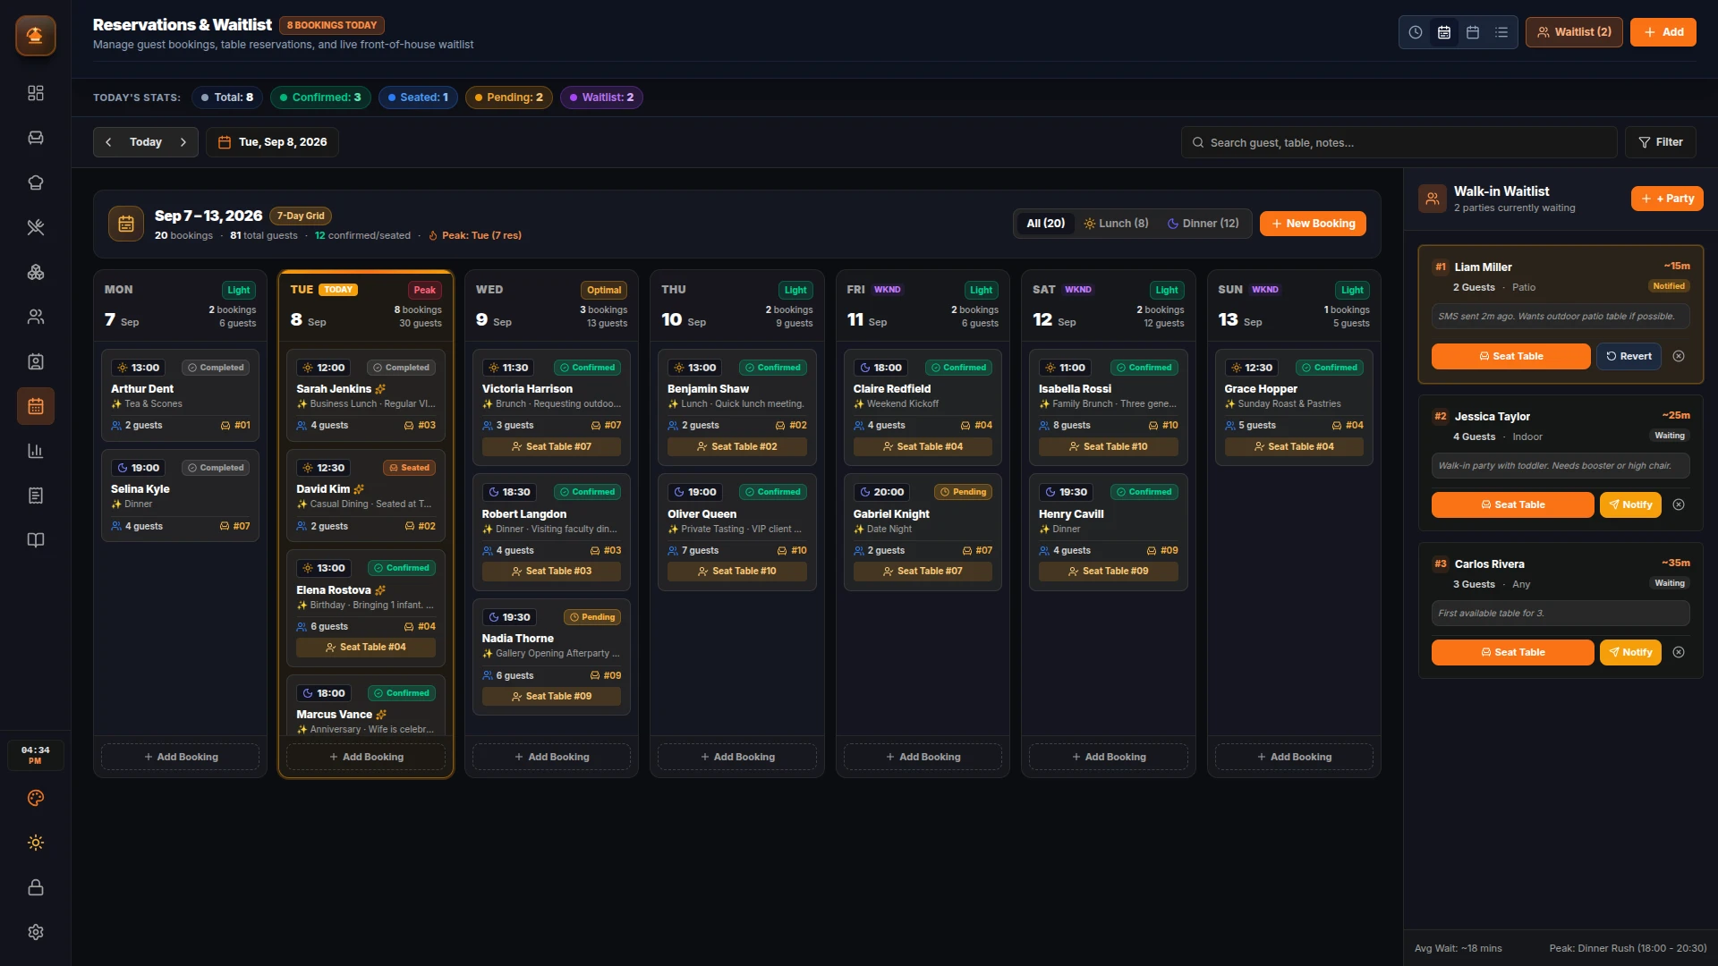Open the crossed utensils menu icon
The width and height of the screenshot is (1718, 966).
pos(36,227)
